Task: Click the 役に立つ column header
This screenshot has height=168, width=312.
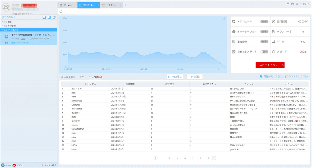Action: (x=170, y=84)
